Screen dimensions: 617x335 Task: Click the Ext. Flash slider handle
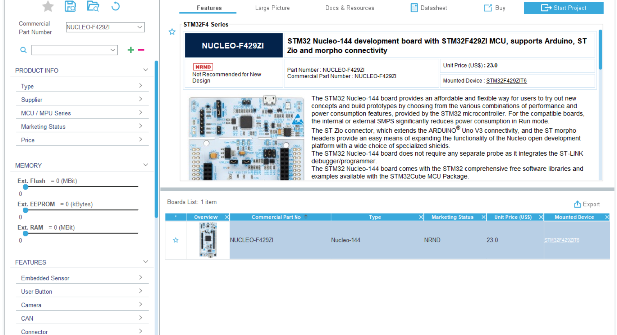click(x=26, y=187)
